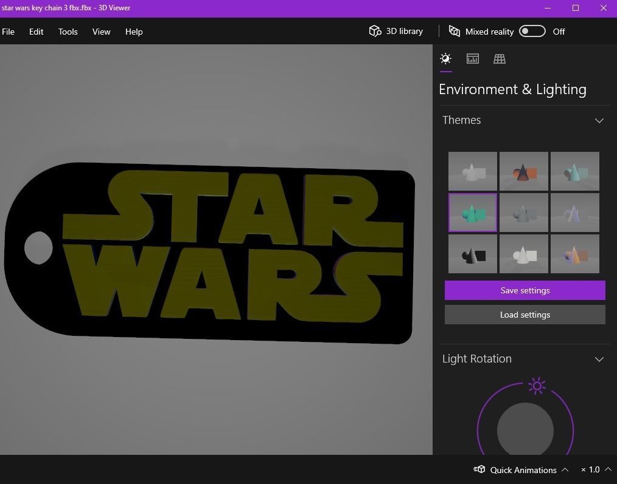Click the Quick Animations cube icon
Viewport: 617px width, 484px height.
(x=479, y=469)
